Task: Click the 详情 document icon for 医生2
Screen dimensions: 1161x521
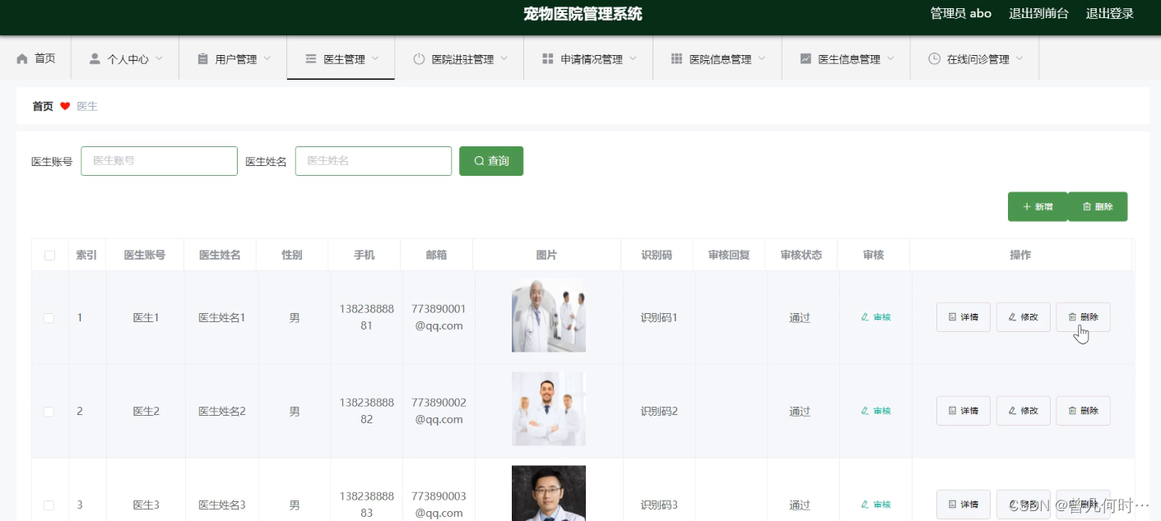Action: (953, 411)
